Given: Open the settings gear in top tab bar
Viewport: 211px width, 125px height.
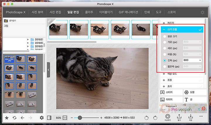Looking at the screenshot, I should [203, 12].
